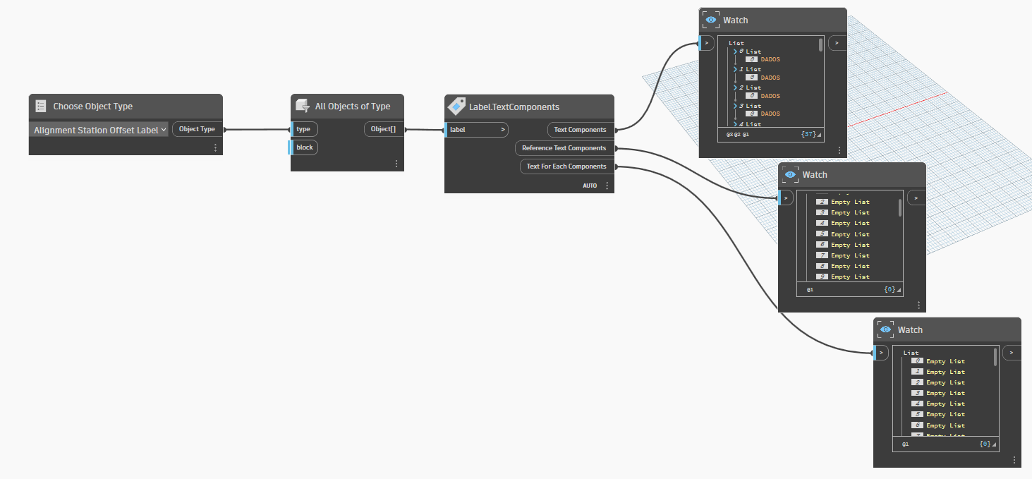The height and width of the screenshot is (479, 1032).
Task: Click the Choose Object Type node list icon
Action: click(41, 107)
